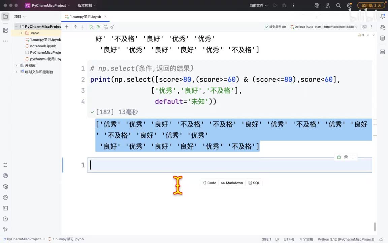Image resolution: width=388 pixels, height=243 pixels.
Task: Open IDE settings gear icon
Action: [349, 5]
